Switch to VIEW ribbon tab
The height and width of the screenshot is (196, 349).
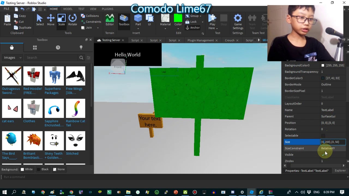point(93,9)
